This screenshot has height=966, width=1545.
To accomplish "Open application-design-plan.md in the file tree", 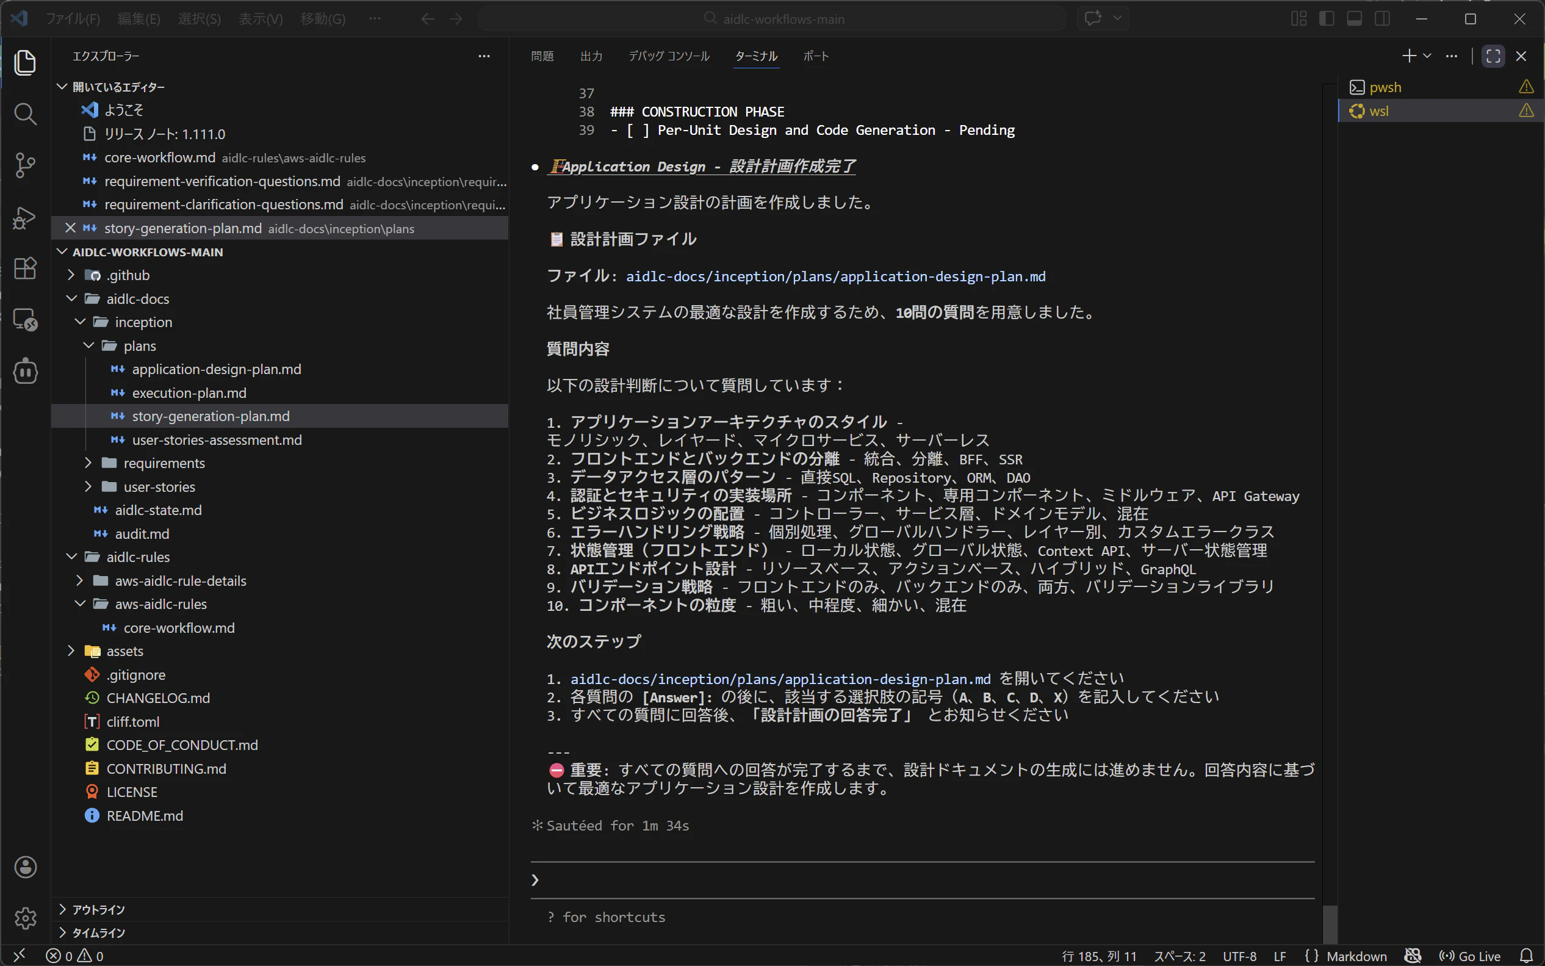I will pos(216,369).
